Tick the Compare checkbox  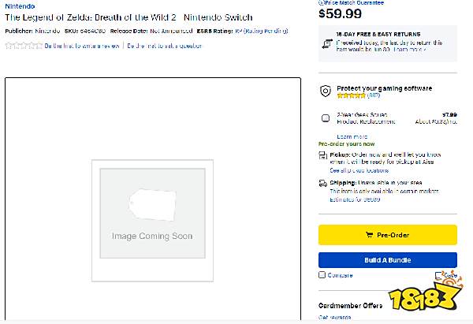(322, 275)
